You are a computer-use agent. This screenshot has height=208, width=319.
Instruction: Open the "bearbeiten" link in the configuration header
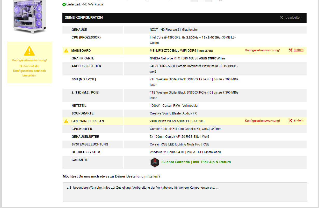pos(293,18)
